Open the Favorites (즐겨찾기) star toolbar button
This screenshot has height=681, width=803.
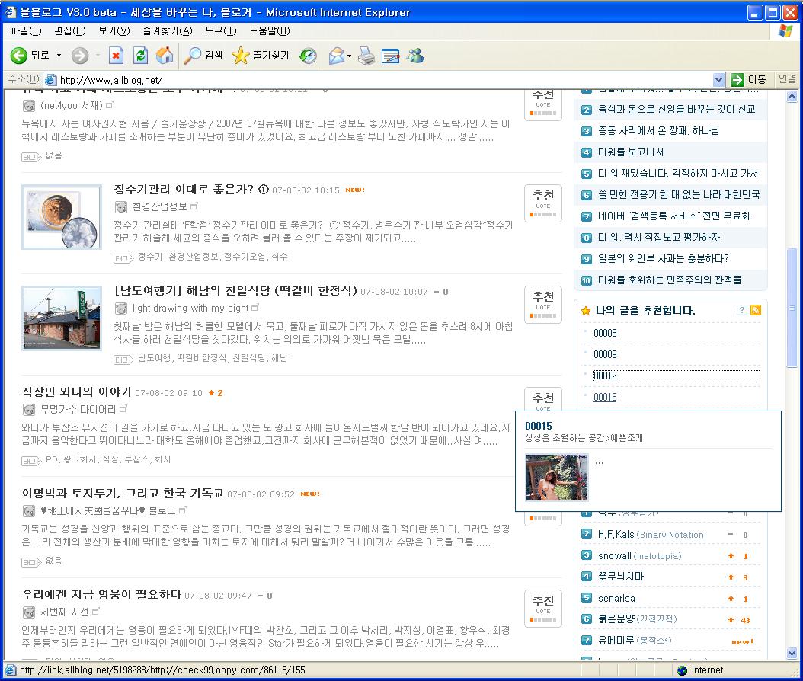pyautogui.click(x=261, y=55)
